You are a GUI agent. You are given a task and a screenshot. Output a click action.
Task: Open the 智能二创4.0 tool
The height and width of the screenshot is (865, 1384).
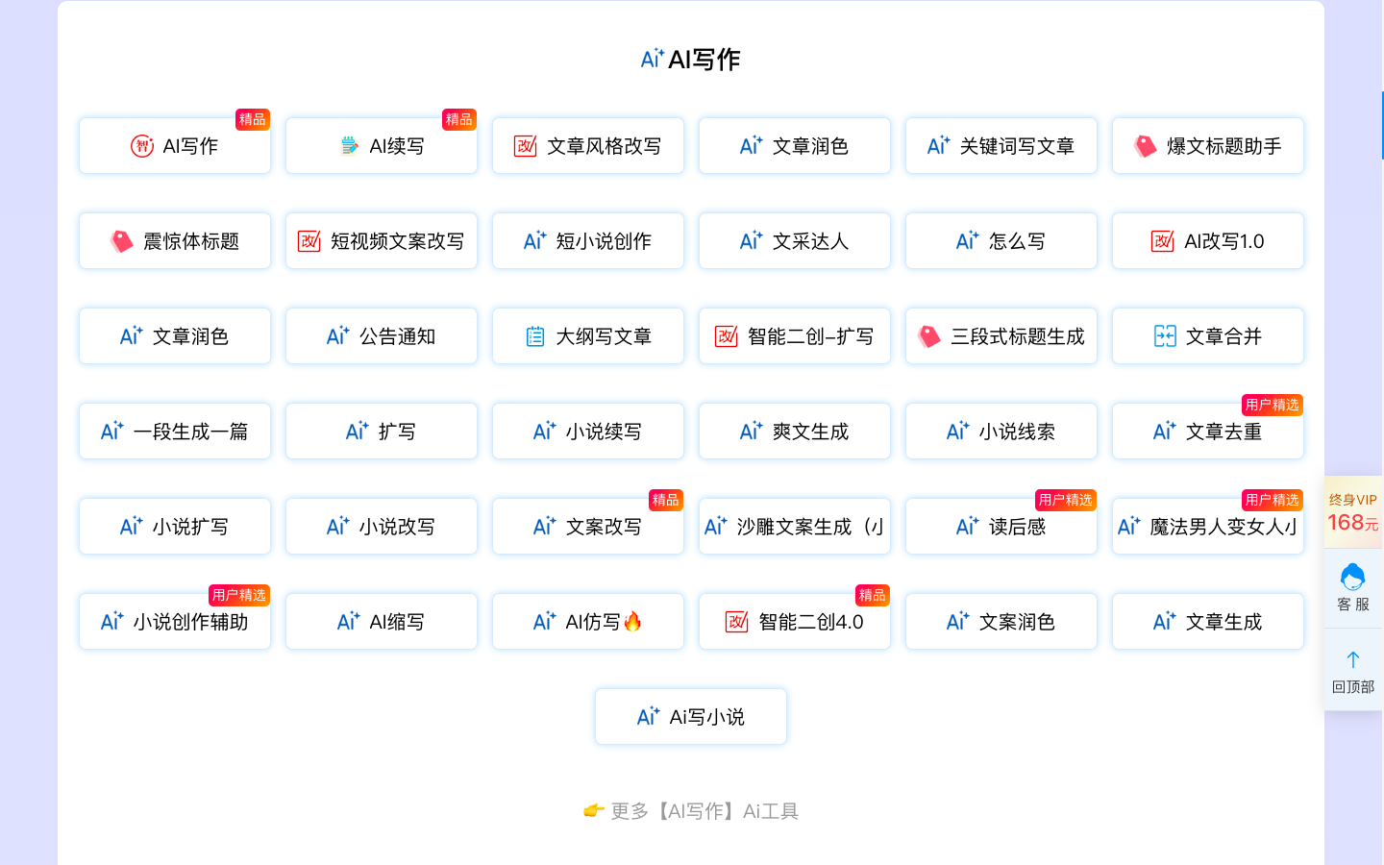[x=795, y=622]
